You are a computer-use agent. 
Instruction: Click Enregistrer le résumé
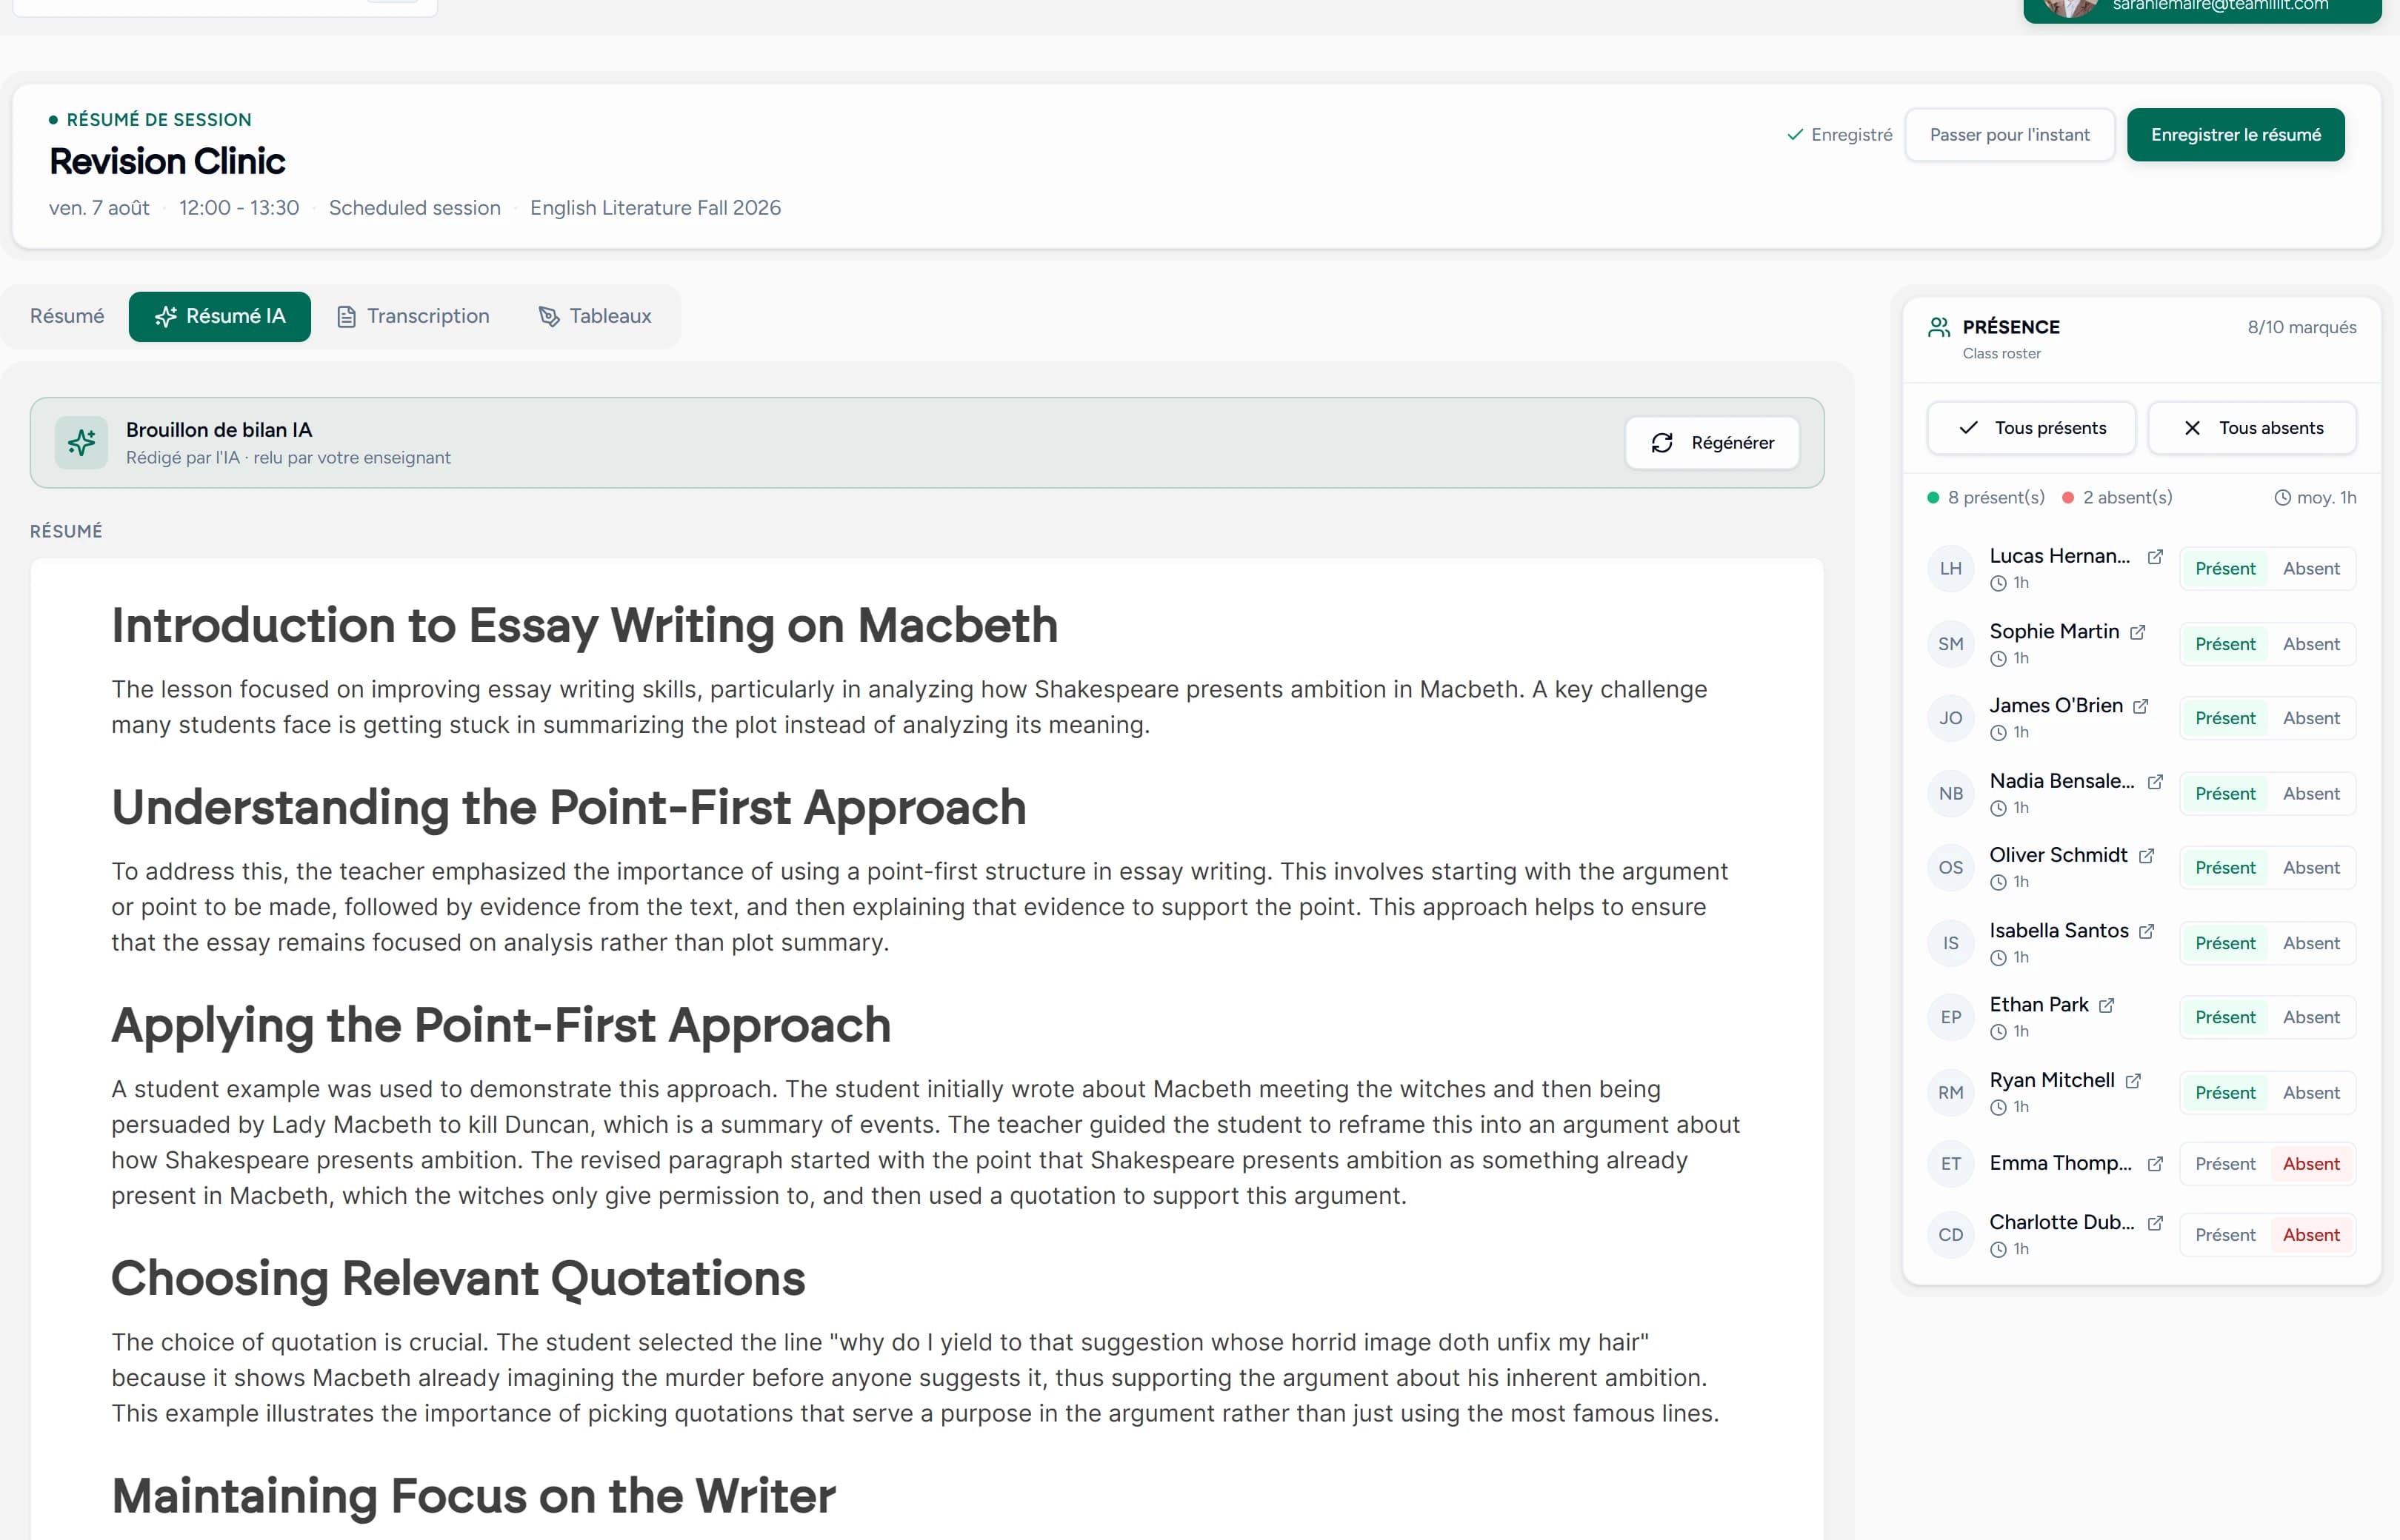2235,135
